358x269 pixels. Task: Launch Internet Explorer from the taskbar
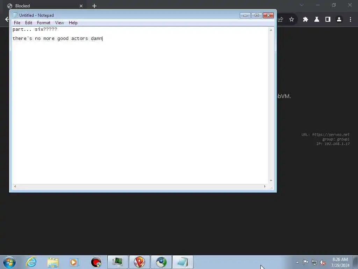point(31,262)
